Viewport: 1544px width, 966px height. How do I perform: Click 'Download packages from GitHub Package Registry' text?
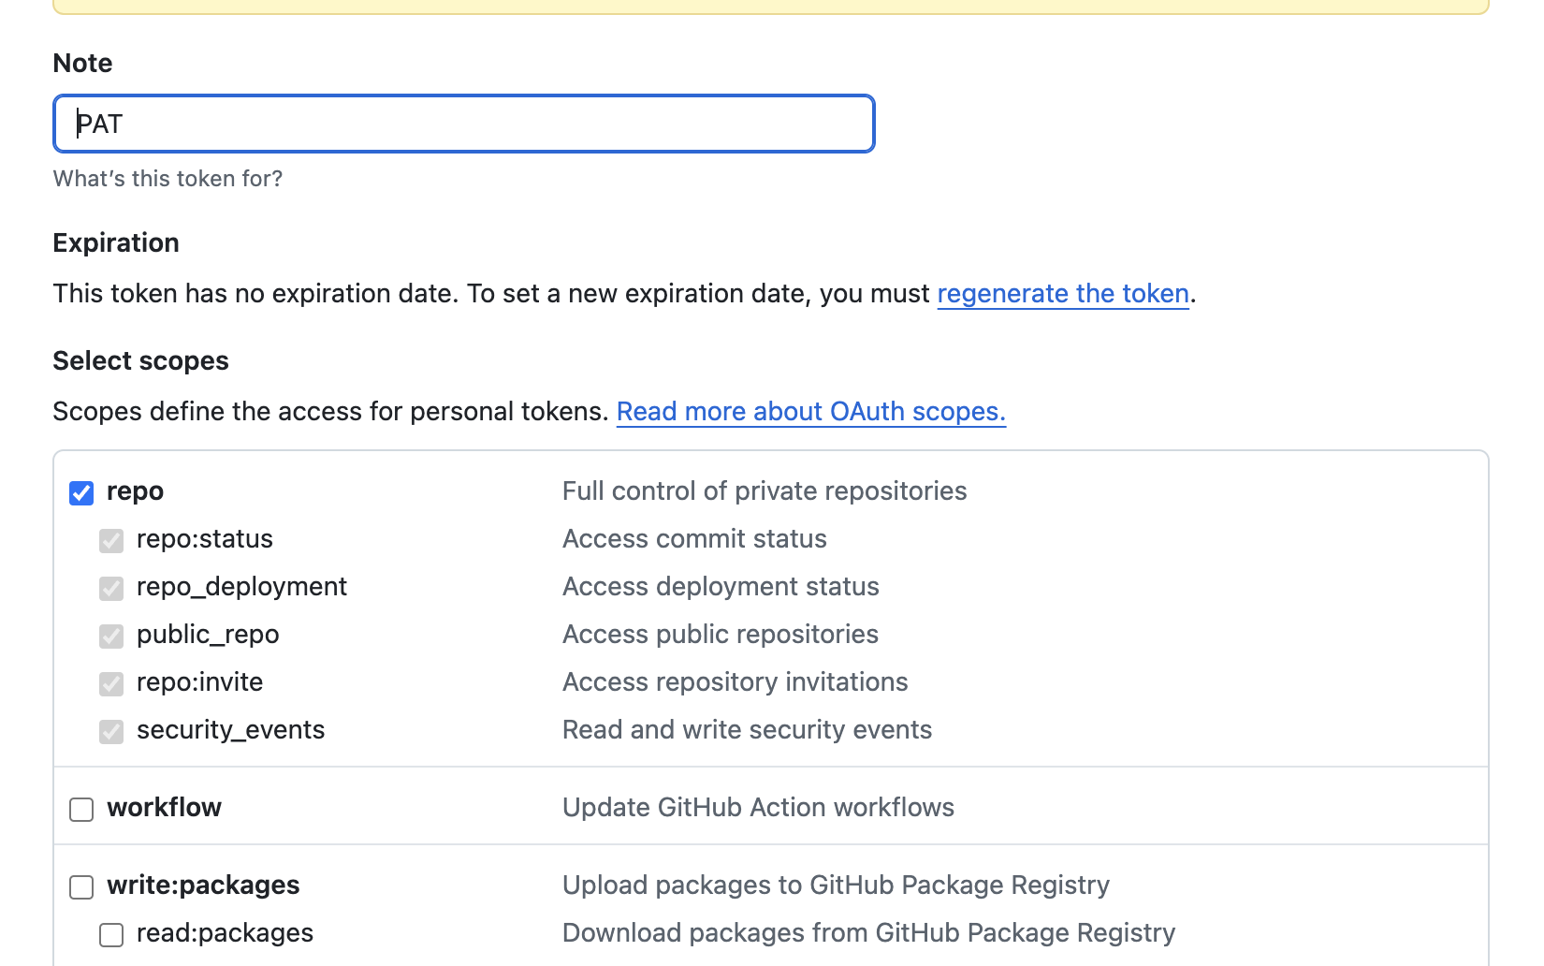(x=867, y=933)
